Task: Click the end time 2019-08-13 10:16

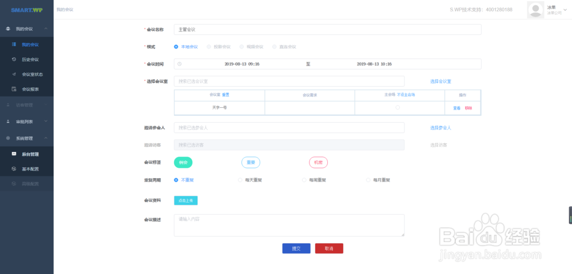Action: [x=374, y=64]
